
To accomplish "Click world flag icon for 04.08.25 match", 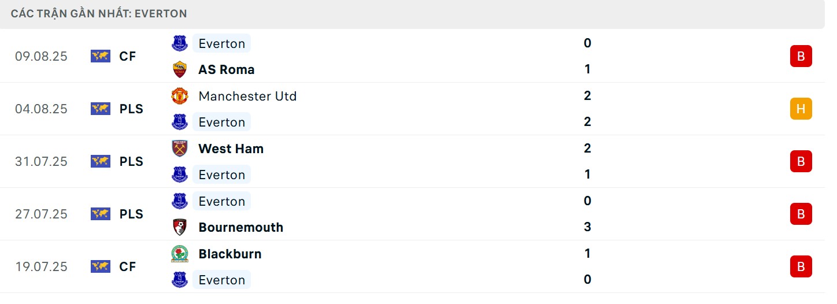I will (101, 109).
